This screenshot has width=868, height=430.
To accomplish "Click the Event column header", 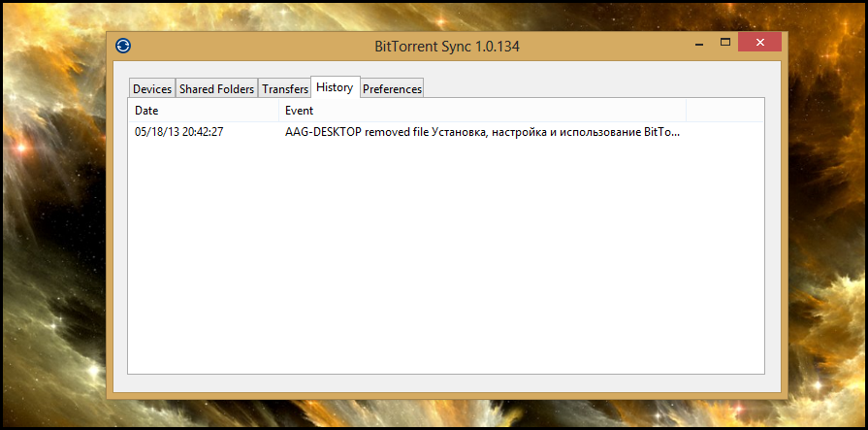I will point(482,111).
